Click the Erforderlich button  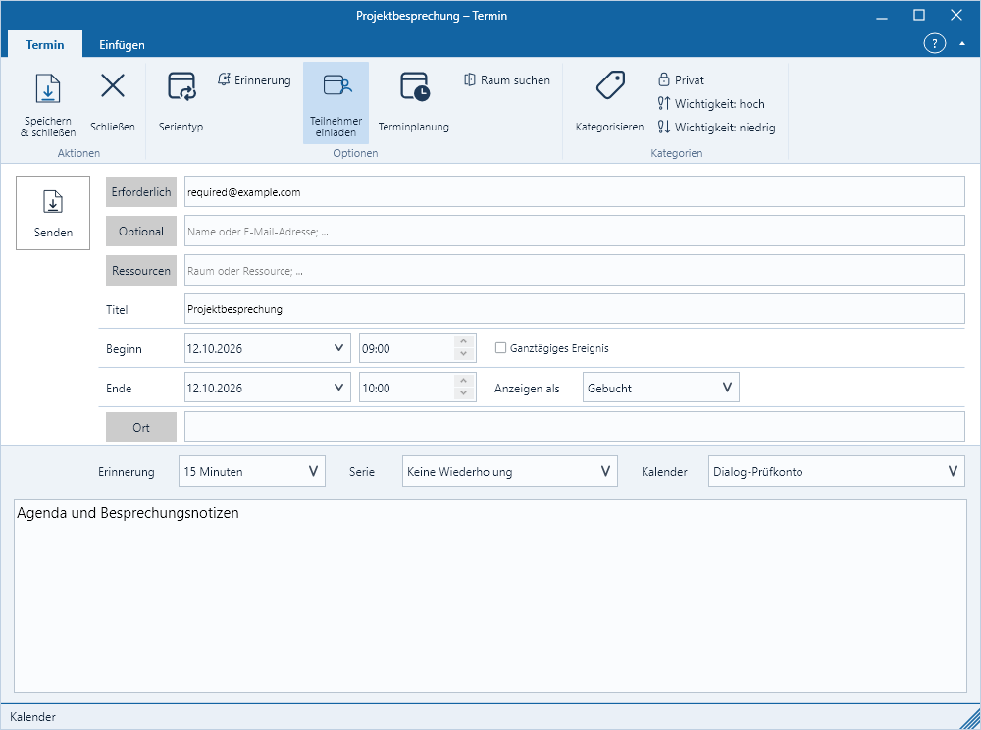[x=140, y=192]
